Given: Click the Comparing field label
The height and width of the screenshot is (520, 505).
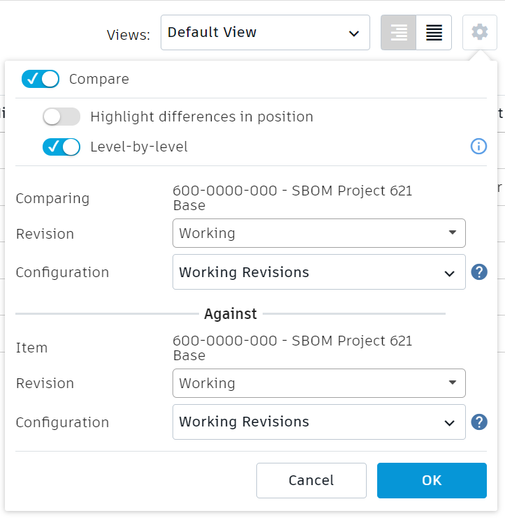Looking at the screenshot, I should click(x=52, y=198).
